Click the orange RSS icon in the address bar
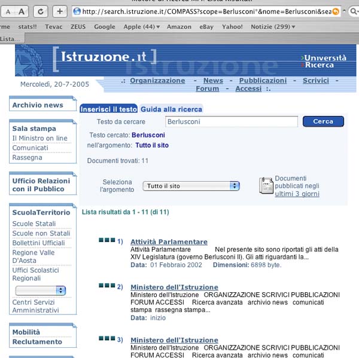This screenshot has width=359, height=358. (336, 11)
